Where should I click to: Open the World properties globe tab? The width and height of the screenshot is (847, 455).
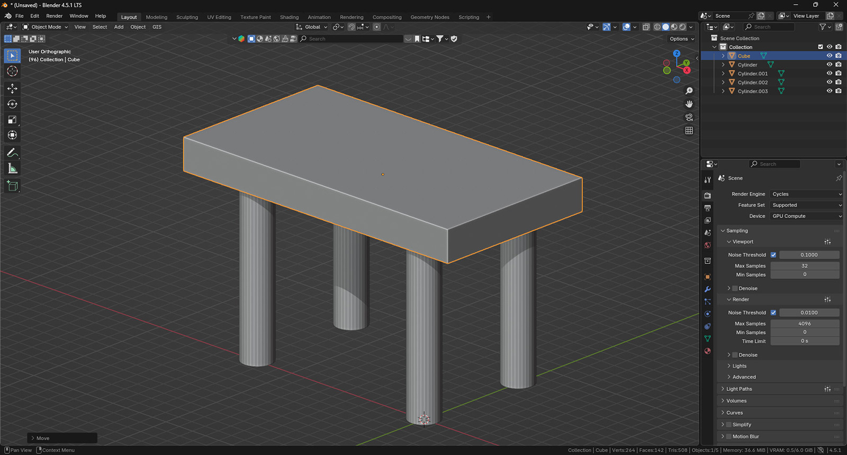point(708,245)
